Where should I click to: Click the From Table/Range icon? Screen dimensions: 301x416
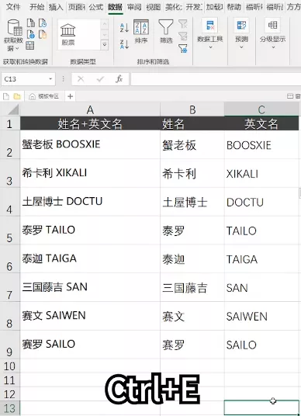tap(29, 46)
